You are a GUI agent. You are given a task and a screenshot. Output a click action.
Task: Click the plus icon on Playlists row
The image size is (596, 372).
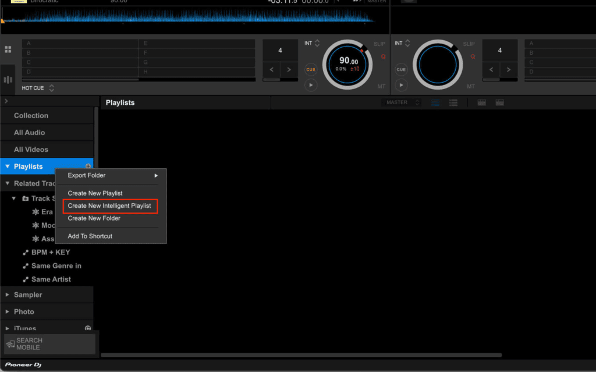point(88,166)
